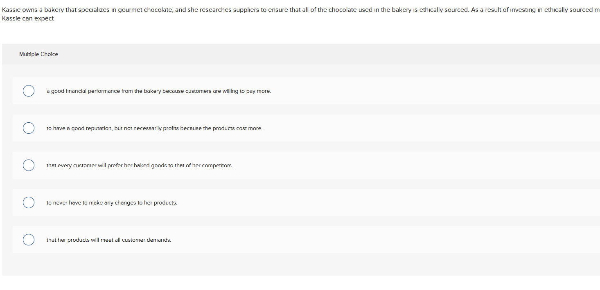Click the 'Multiple Choice' header label
The height and width of the screenshot is (290, 600).
[x=38, y=54]
